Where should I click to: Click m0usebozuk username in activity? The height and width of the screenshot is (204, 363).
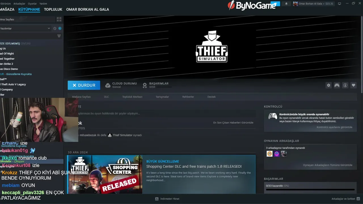88,135
